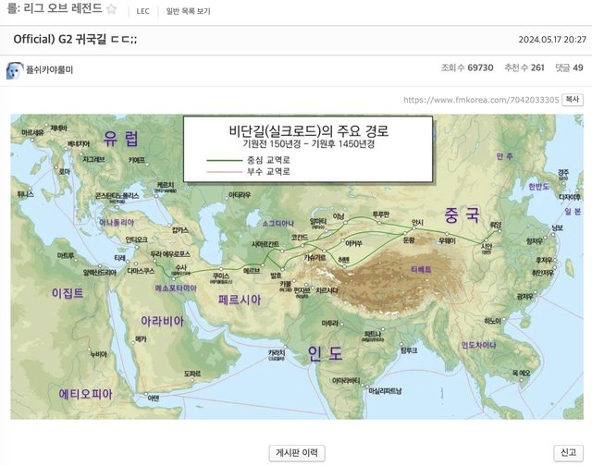Open the 롤: 리그 오브 레전드 board title
The height and width of the screenshot is (466, 592).
[51, 10]
